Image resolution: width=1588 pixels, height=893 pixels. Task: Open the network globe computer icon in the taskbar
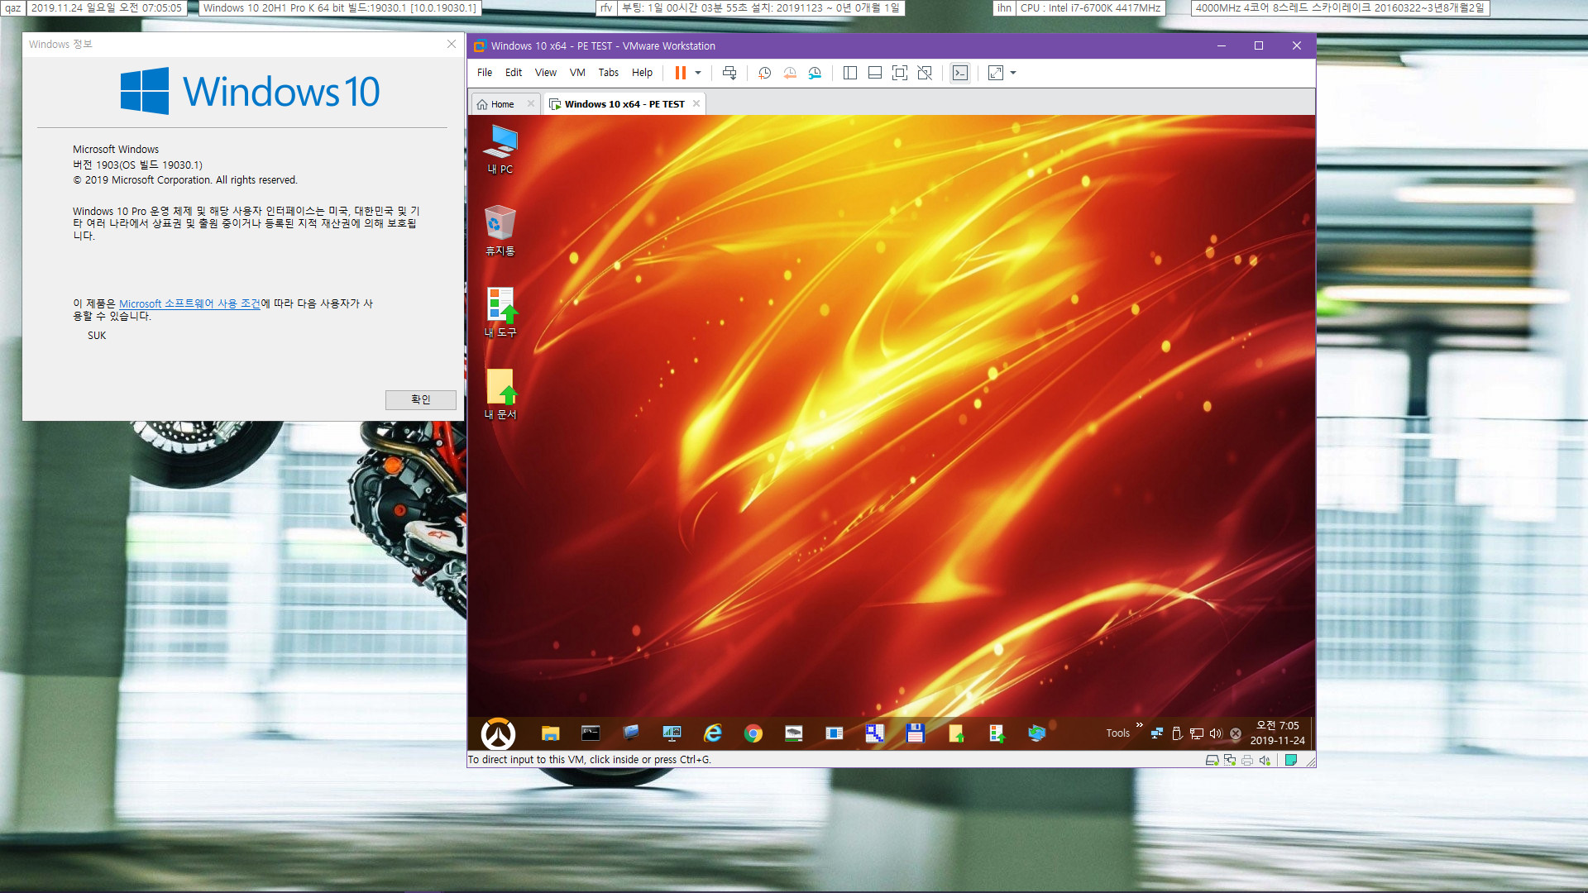[1036, 733]
